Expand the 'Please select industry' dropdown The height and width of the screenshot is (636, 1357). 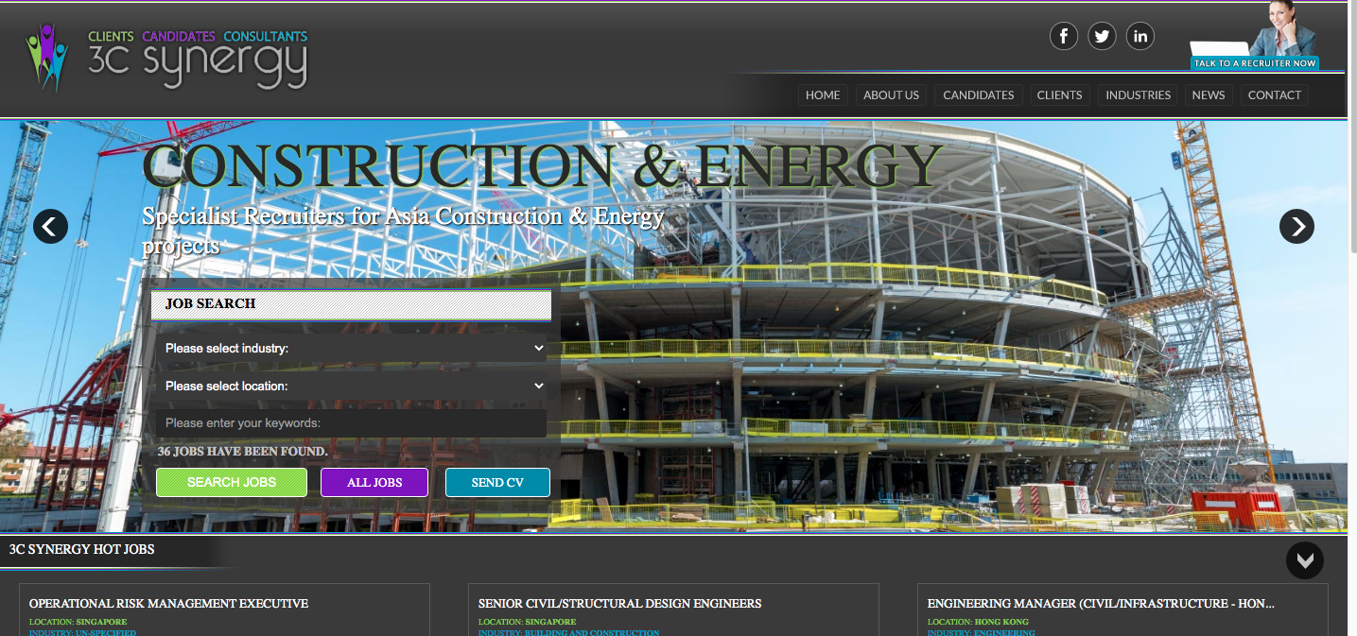[x=352, y=348]
